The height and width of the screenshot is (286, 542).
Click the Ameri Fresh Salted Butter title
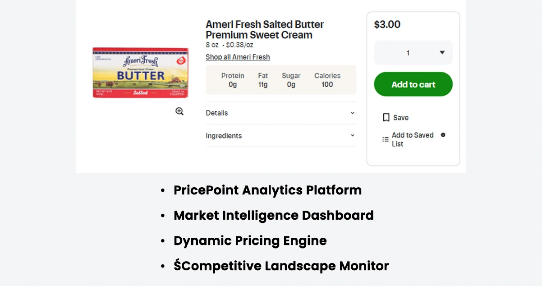point(265,30)
